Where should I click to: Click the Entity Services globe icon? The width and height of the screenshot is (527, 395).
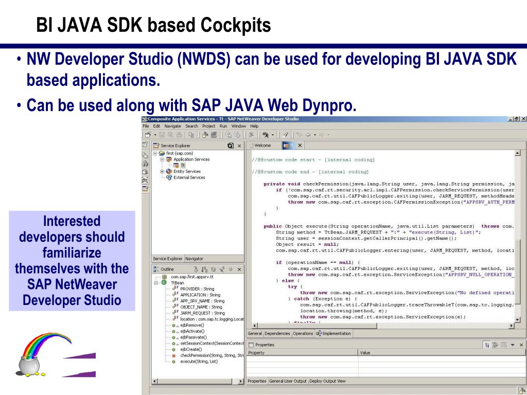point(169,171)
